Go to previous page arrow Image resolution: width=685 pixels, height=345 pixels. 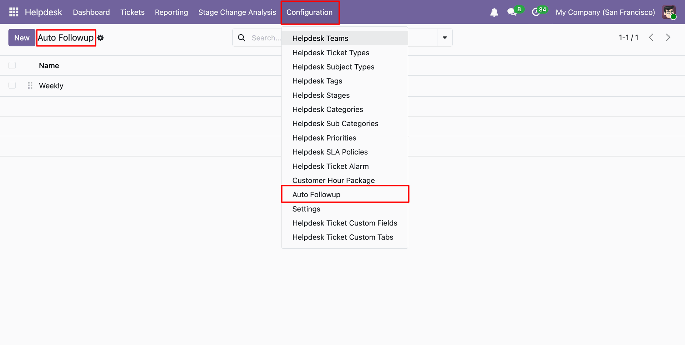[x=651, y=37]
